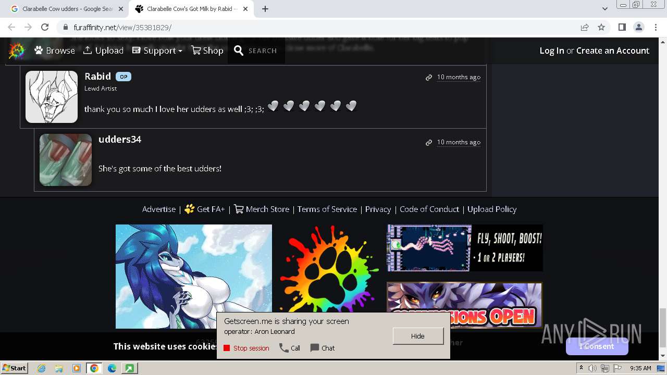Open File Explorer from taskbar

tap(59, 368)
